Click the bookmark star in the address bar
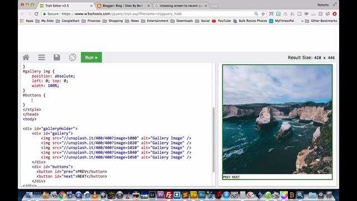This screenshot has width=357, height=201. (x=263, y=14)
